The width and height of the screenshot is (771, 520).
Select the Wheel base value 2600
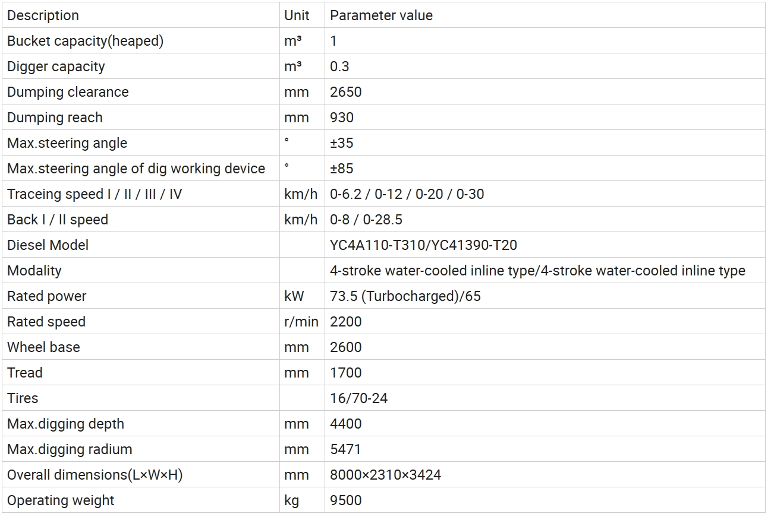point(345,347)
